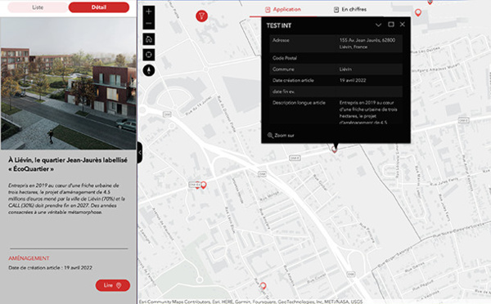This screenshot has width=491, height=304.
Task: Collapse the left side panel handle
Action: coord(140,152)
